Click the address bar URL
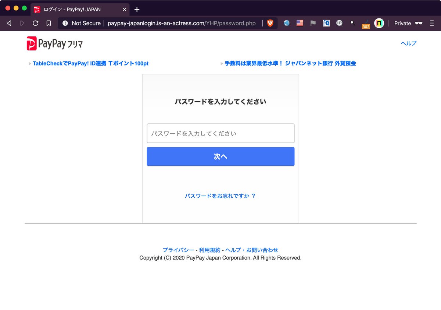Viewport: 441px width, 310px height. point(182,23)
